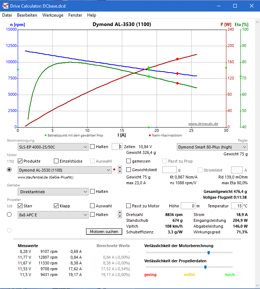Click the Höhe altitude input field
This screenshot has height=289, width=260.
coord(188,206)
